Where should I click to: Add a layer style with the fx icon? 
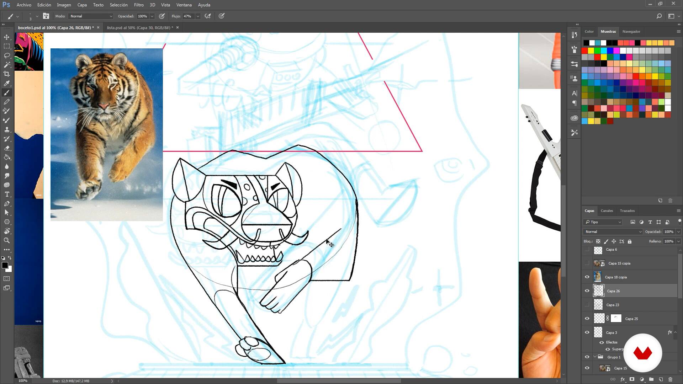(x=623, y=379)
